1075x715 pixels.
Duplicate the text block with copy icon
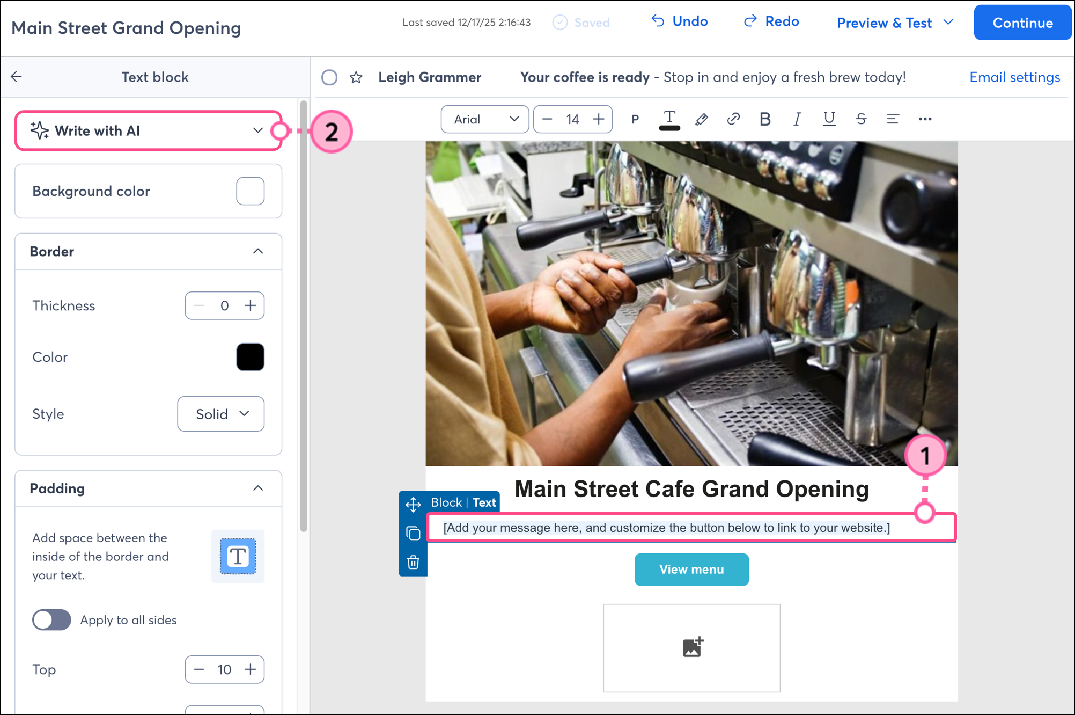(413, 533)
